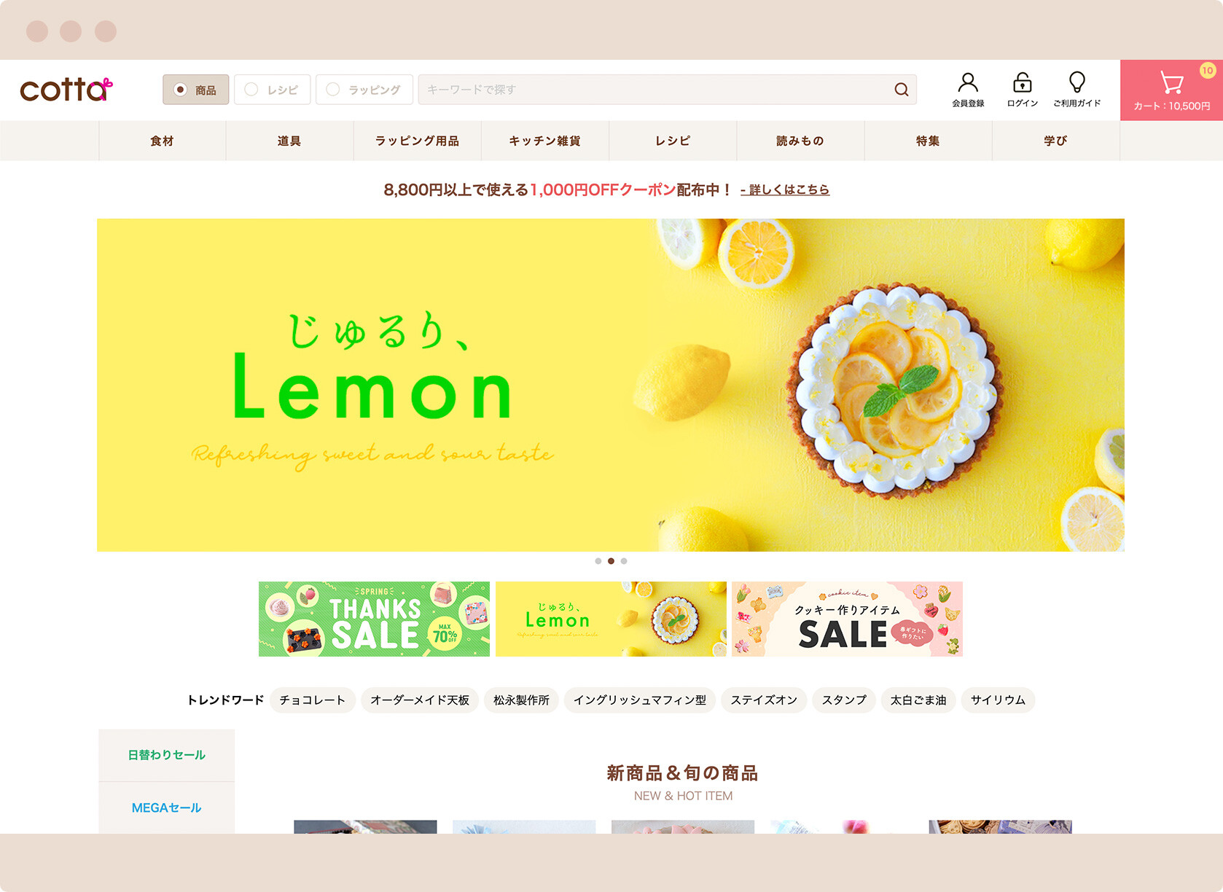
Task: Expand the ラッピング用品 category menu
Action: [x=417, y=141]
